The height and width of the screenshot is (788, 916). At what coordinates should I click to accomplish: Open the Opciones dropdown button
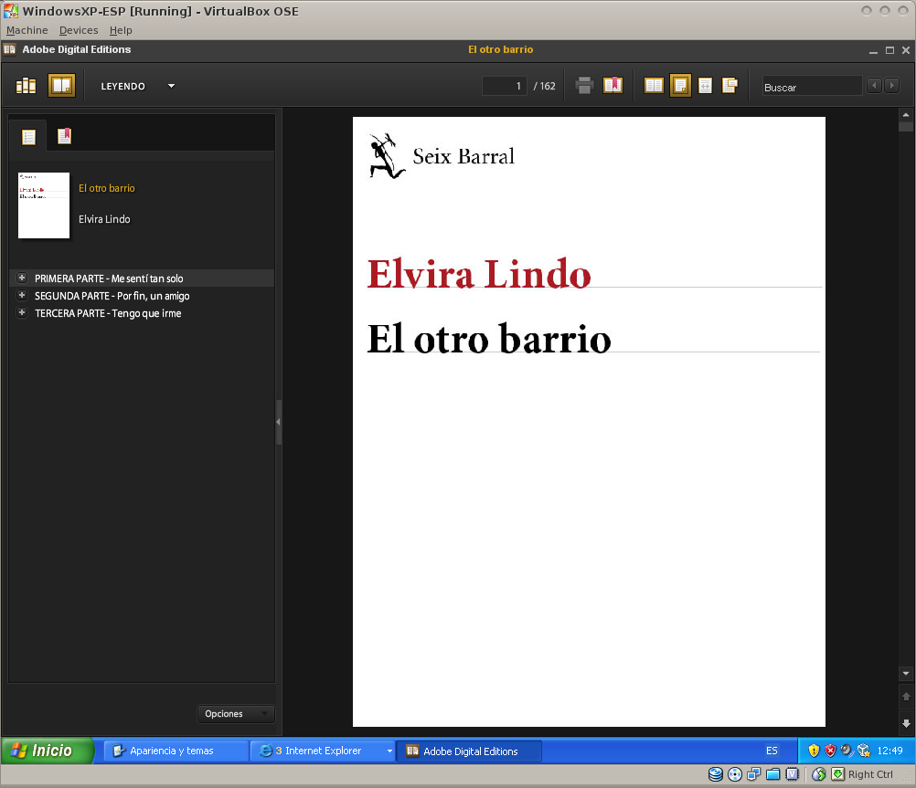(236, 714)
